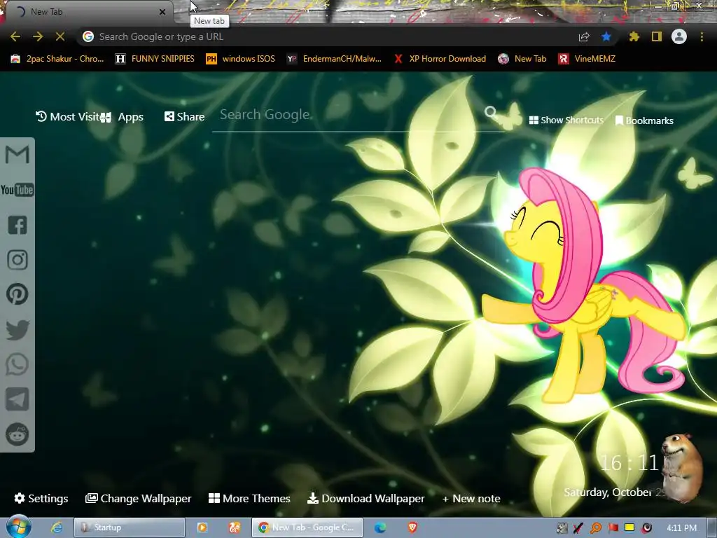Open the 2pac Shakur bookmark
Screen dimensions: 717x538
(x=57, y=59)
